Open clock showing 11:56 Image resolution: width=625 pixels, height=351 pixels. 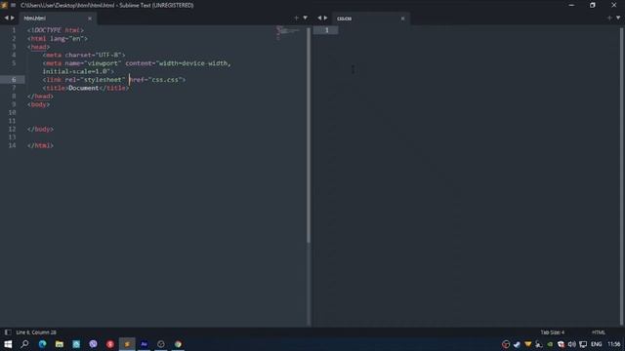614,344
